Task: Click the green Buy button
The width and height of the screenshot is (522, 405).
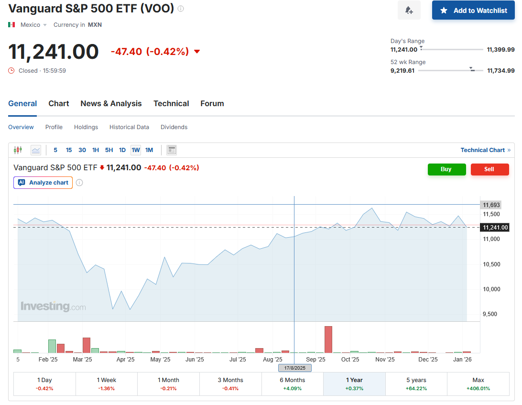Action: pos(447,169)
